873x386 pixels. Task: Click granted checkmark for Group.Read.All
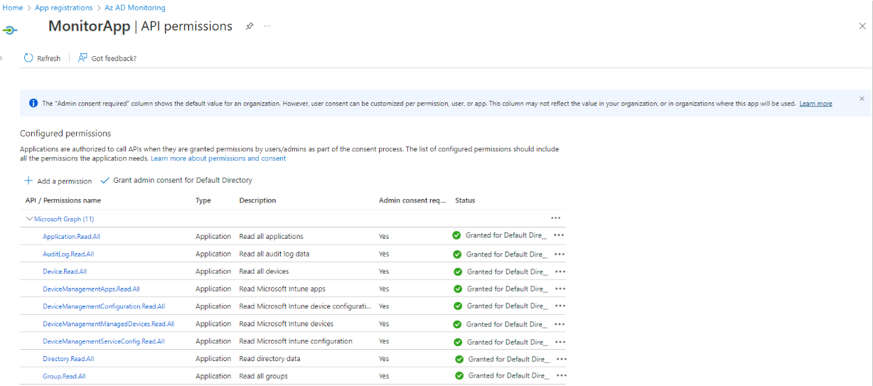tap(459, 375)
